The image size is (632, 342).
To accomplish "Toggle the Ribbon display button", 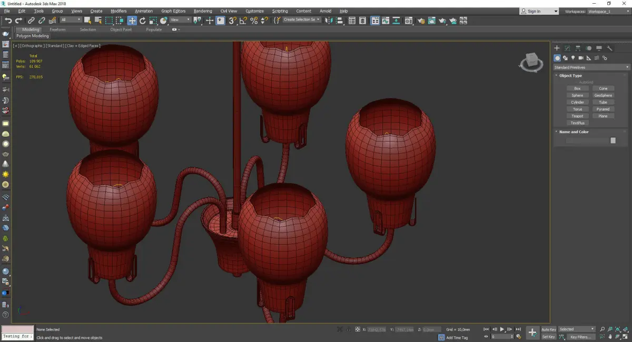I will pos(375,20).
